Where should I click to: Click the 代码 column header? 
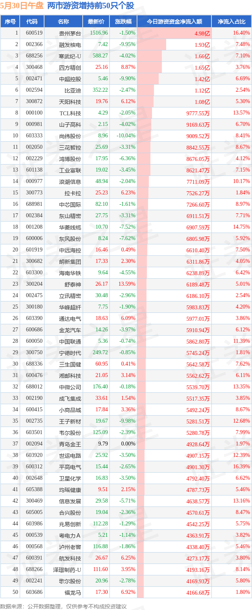point(32,22)
